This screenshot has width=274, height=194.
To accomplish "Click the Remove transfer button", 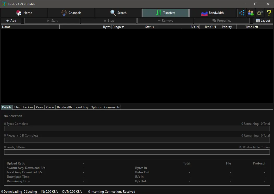I will (165, 21).
